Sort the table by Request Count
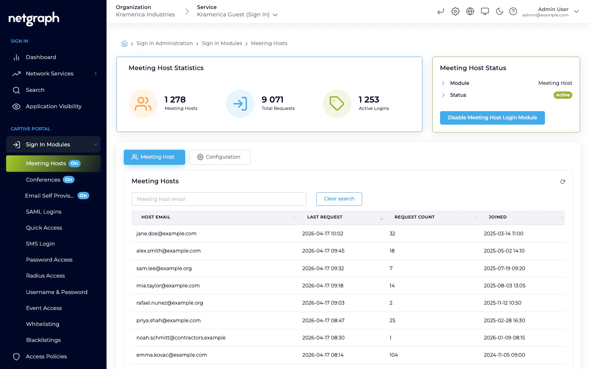590x369 pixels. (x=475, y=217)
